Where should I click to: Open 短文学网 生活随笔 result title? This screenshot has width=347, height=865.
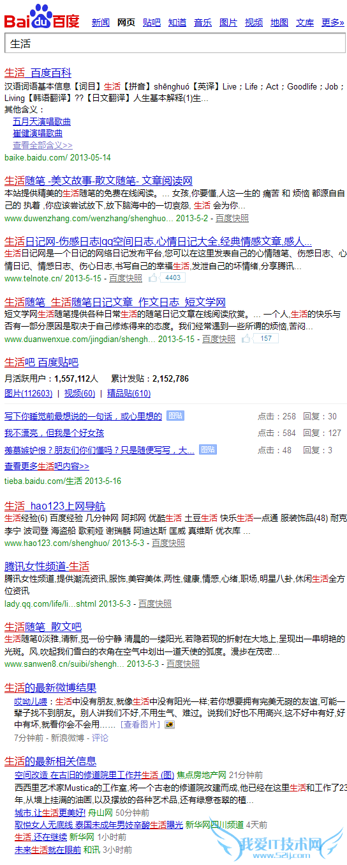click(115, 302)
